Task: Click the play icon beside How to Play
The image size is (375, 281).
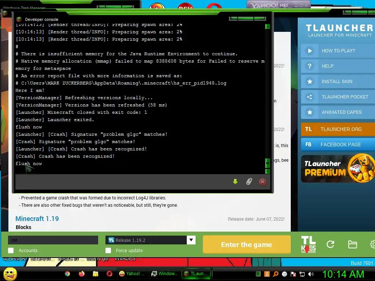Action: point(310,50)
